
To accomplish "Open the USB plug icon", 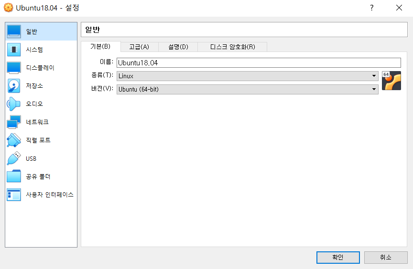I will [14, 158].
